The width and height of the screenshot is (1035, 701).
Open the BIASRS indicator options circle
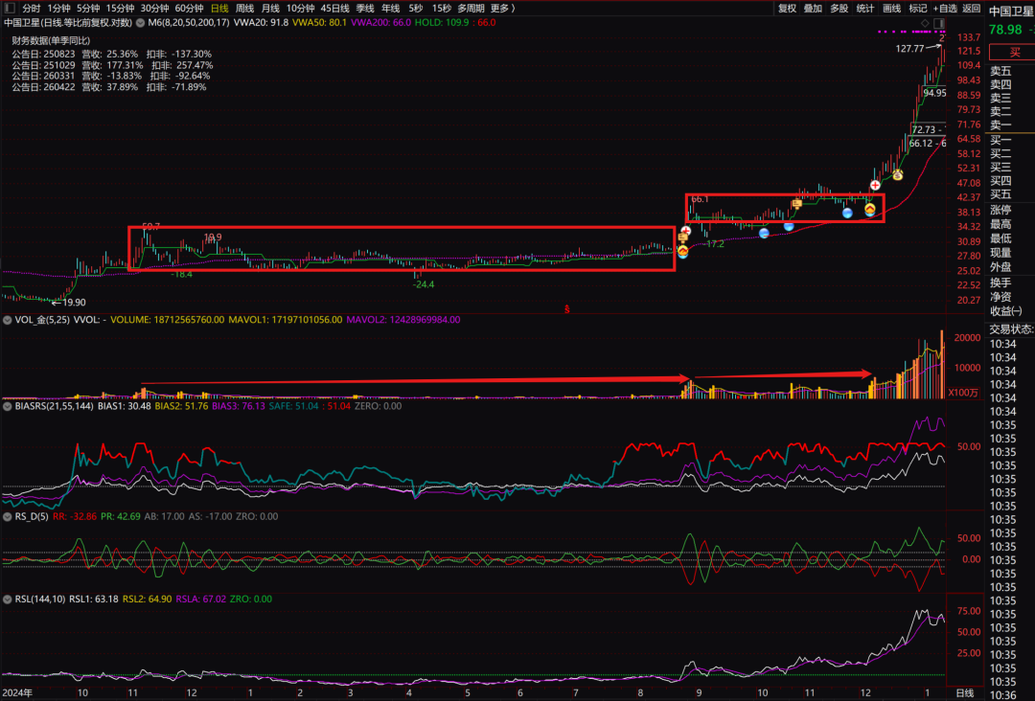click(x=8, y=406)
